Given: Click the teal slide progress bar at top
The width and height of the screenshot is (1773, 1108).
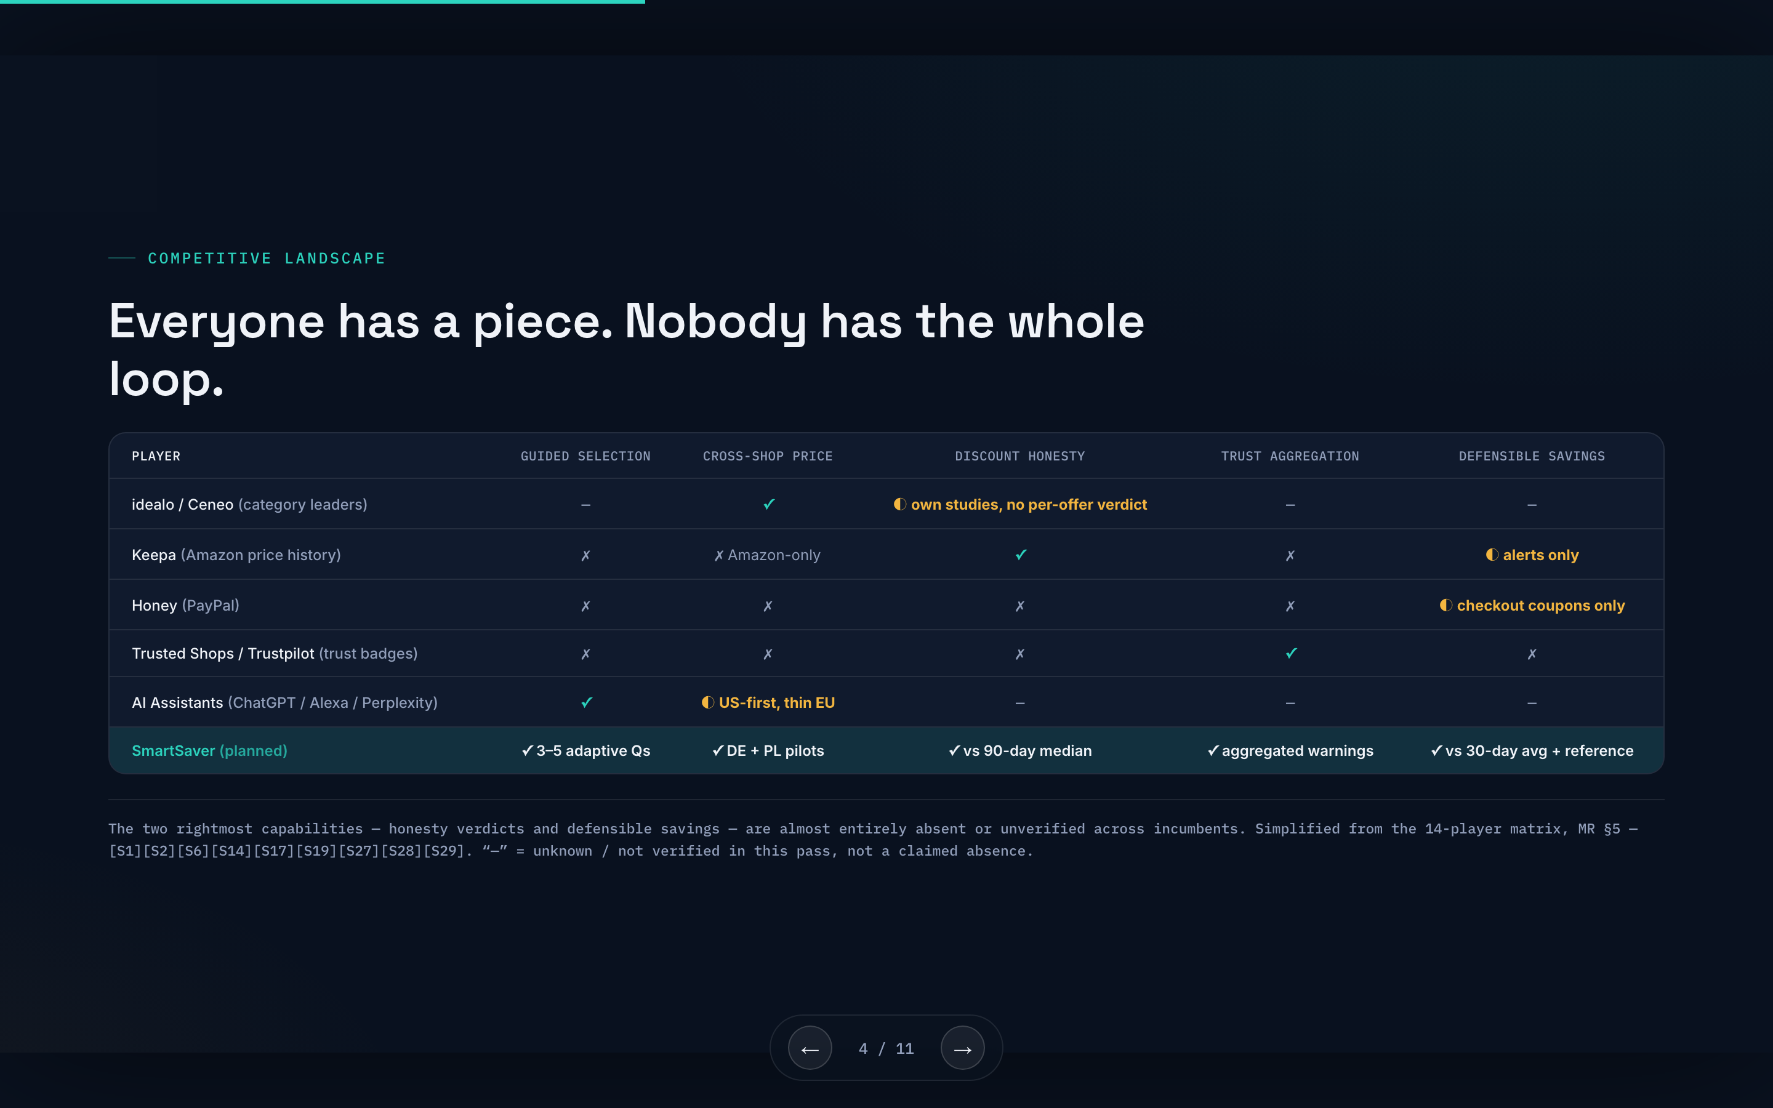Looking at the screenshot, I should tap(323, 1).
